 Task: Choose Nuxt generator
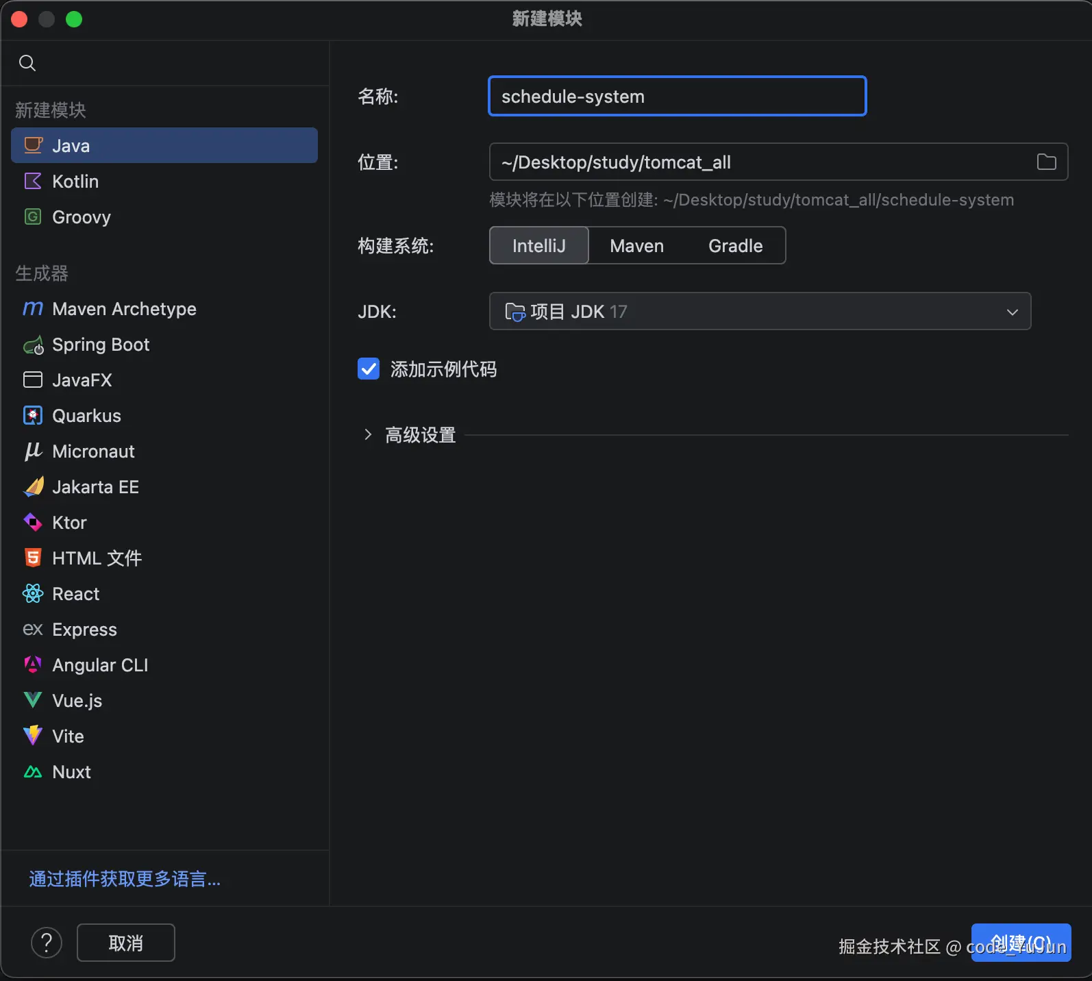coord(164,771)
